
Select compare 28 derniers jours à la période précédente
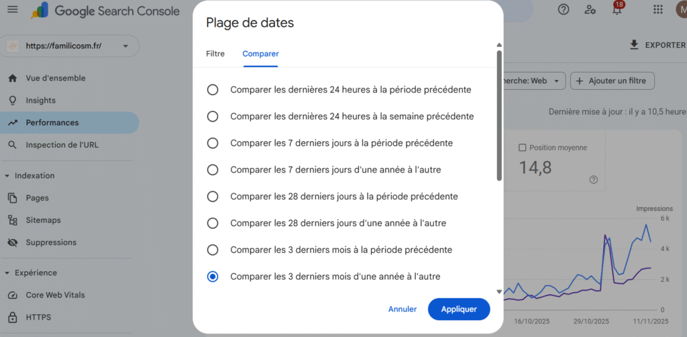(213, 197)
